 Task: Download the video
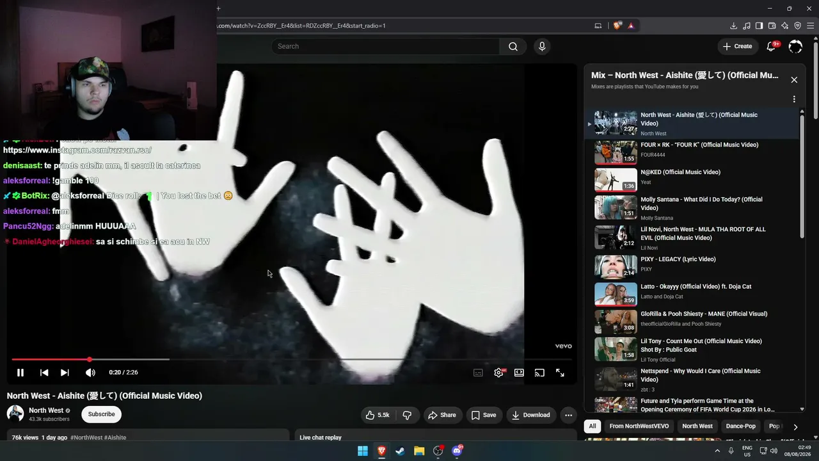click(530, 415)
